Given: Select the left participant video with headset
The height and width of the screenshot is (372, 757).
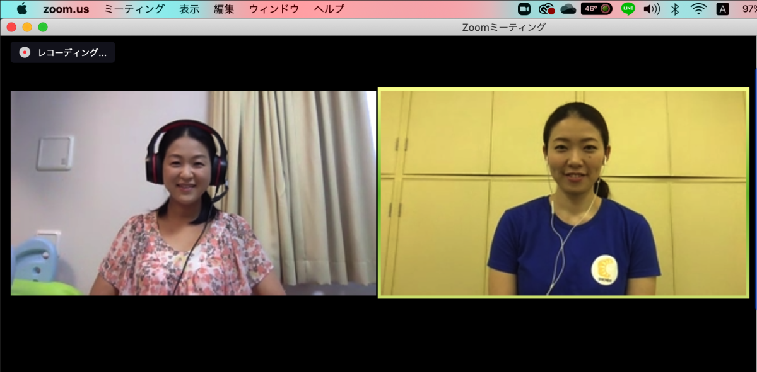Looking at the screenshot, I should (193, 193).
